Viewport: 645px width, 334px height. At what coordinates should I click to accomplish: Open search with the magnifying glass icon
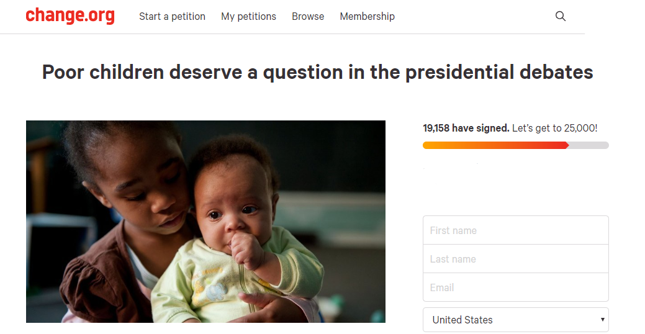560,16
